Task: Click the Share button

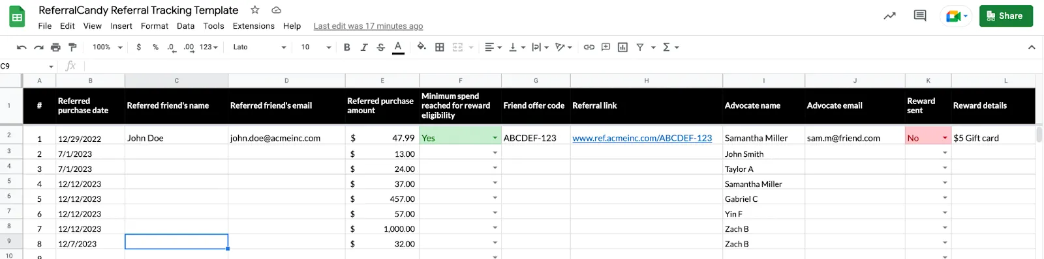Action: pos(1006,16)
